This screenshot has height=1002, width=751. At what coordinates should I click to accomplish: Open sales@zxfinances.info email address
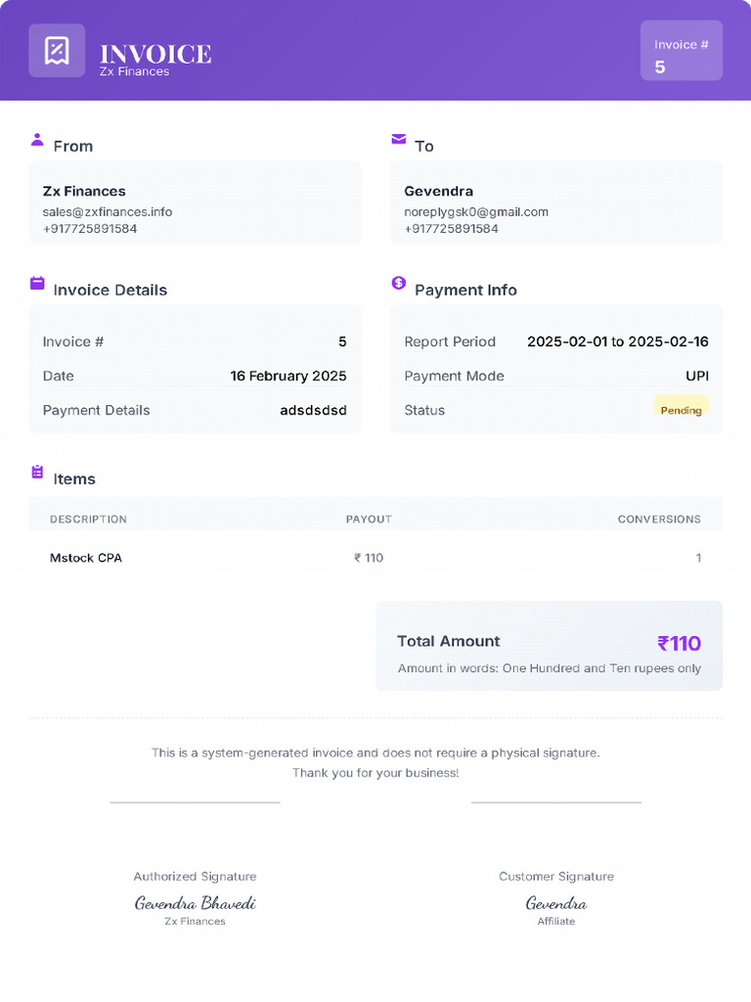pyautogui.click(x=108, y=211)
